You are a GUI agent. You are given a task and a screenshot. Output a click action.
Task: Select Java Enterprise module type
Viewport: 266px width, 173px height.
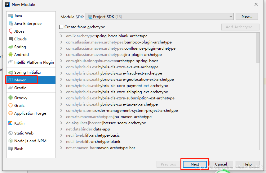[x=31, y=24]
